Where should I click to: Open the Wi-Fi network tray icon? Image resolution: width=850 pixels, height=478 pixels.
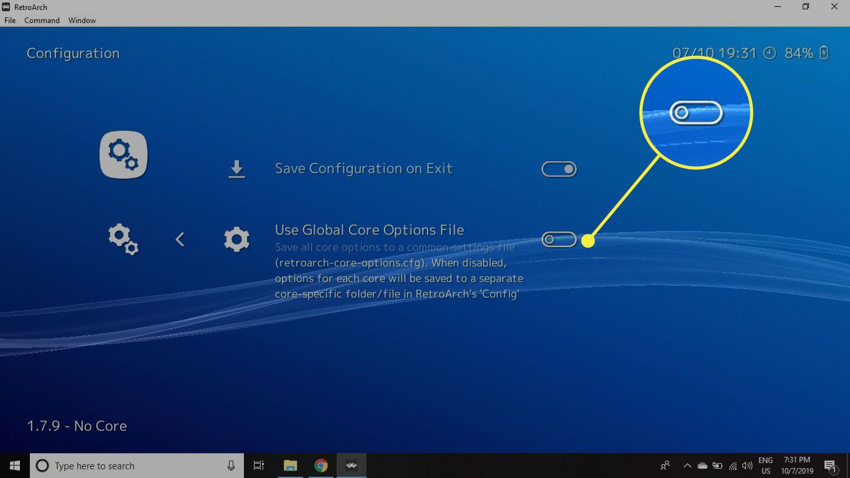coord(733,466)
